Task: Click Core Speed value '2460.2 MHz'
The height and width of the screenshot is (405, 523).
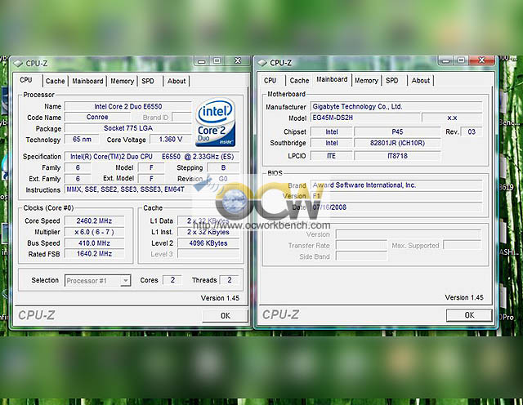Action: tap(94, 221)
